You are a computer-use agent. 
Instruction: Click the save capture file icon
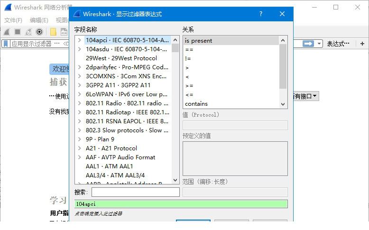pos(64,32)
